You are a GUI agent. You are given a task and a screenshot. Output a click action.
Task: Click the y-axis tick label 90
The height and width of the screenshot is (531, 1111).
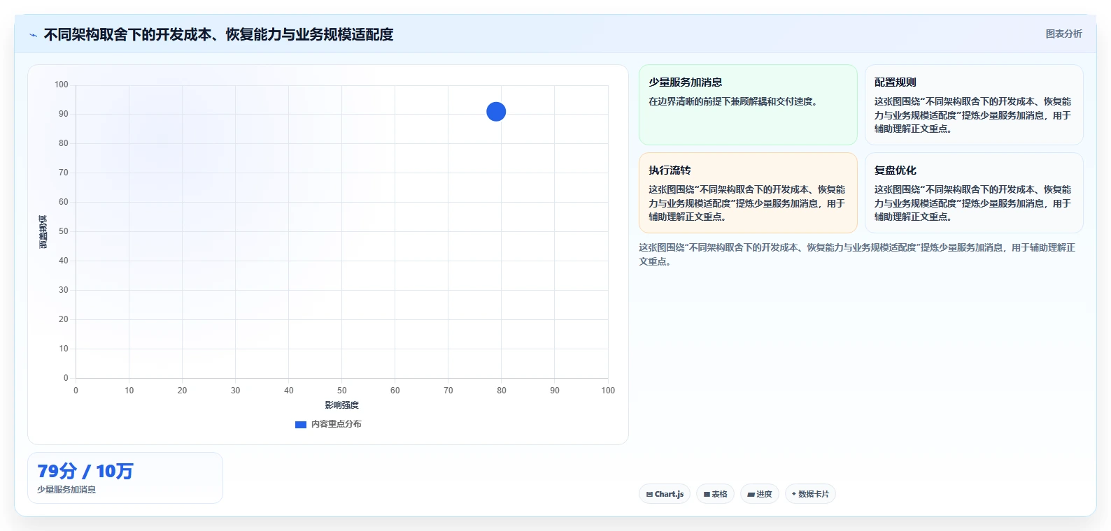click(64, 114)
